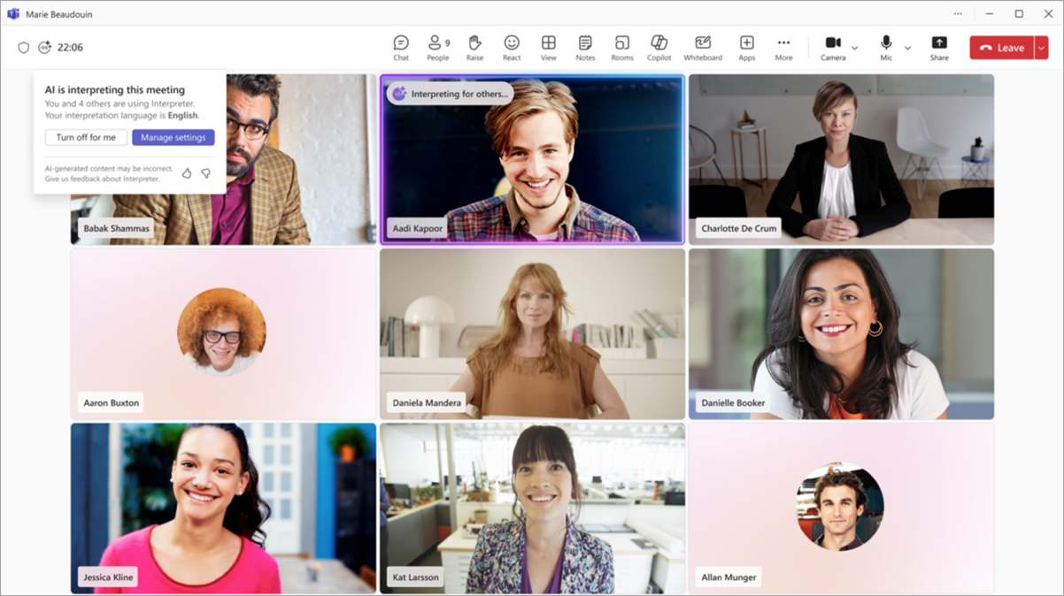Image resolution: width=1064 pixels, height=596 pixels.
Task: Change the gallery layout via View
Action: 548,47
